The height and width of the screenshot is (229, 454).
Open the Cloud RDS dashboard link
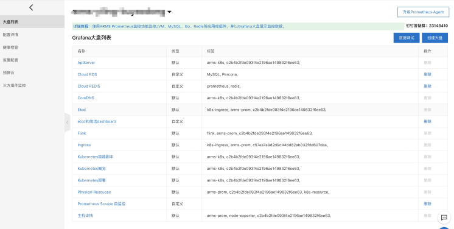point(87,74)
